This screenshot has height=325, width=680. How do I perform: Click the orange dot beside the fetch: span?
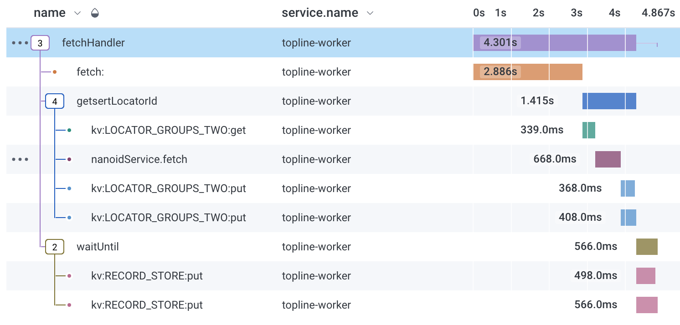[55, 72]
